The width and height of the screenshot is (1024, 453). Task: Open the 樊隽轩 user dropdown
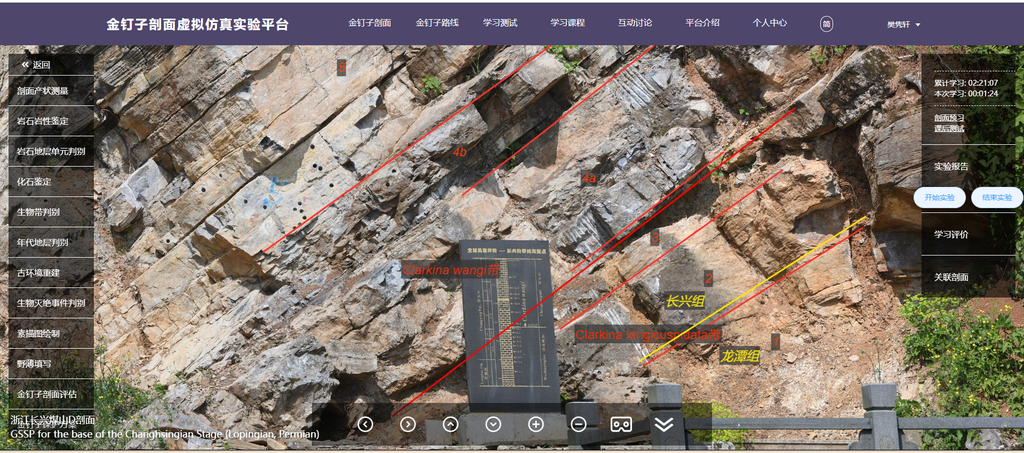pyautogui.click(x=903, y=24)
